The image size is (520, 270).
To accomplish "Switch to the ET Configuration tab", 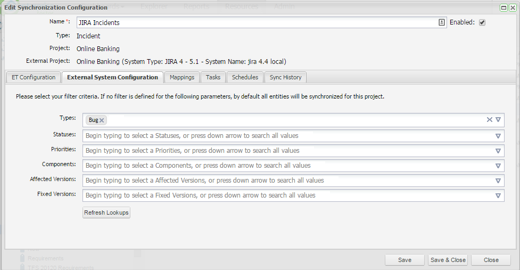I will pos(34,77).
